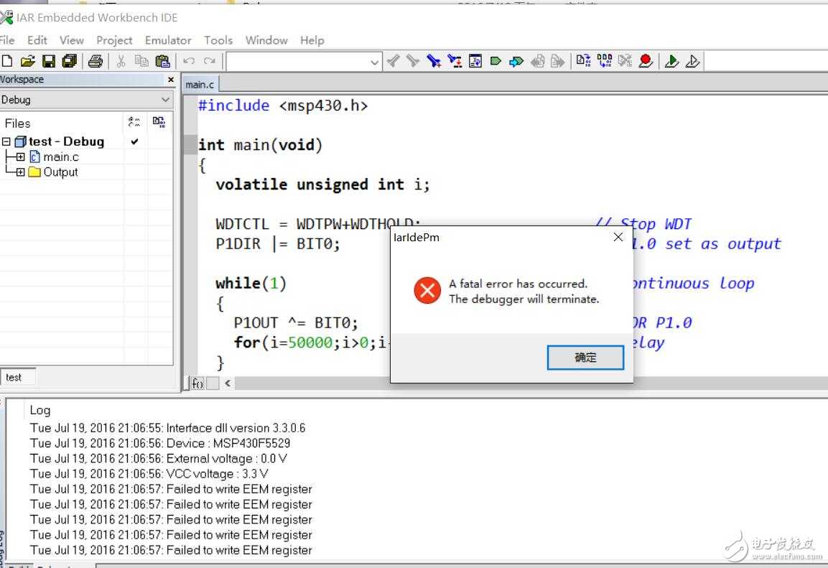
Task: Click log line 'VCC voltage : 3.3 V'
Action: [149, 473]
